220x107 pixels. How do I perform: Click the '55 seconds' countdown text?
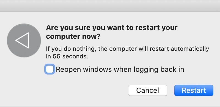coord(70,57)
